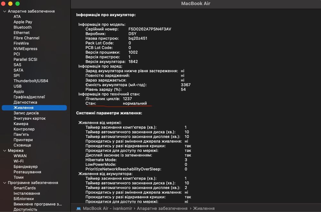Click charge level value 54

coord(183,89)
